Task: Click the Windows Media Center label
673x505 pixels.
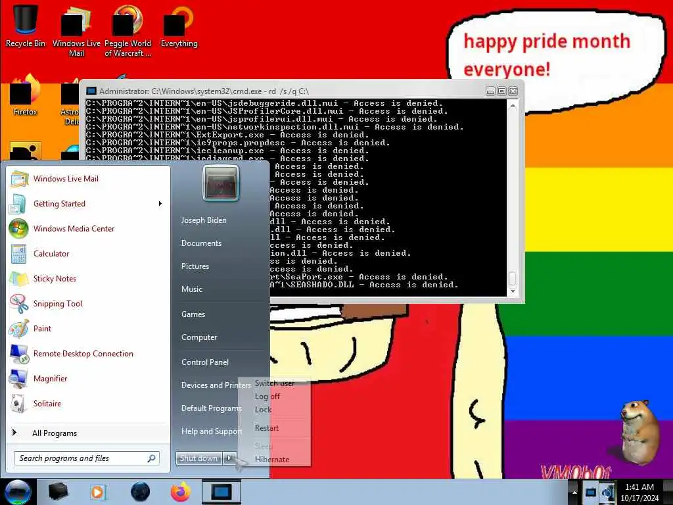Action: click(74, 228)
